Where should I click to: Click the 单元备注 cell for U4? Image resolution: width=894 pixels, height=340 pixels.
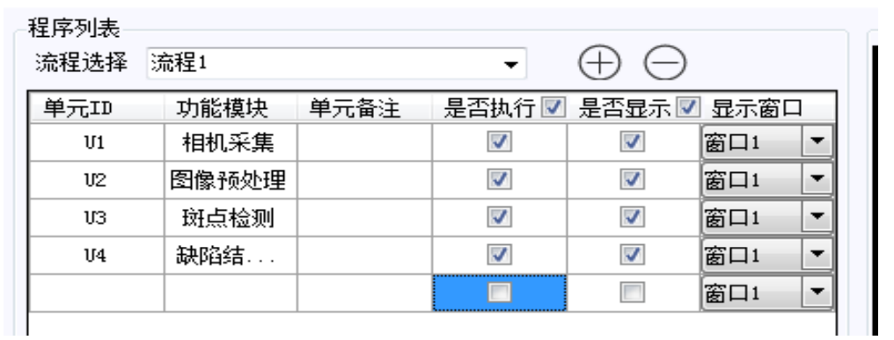tap(364, 255)
